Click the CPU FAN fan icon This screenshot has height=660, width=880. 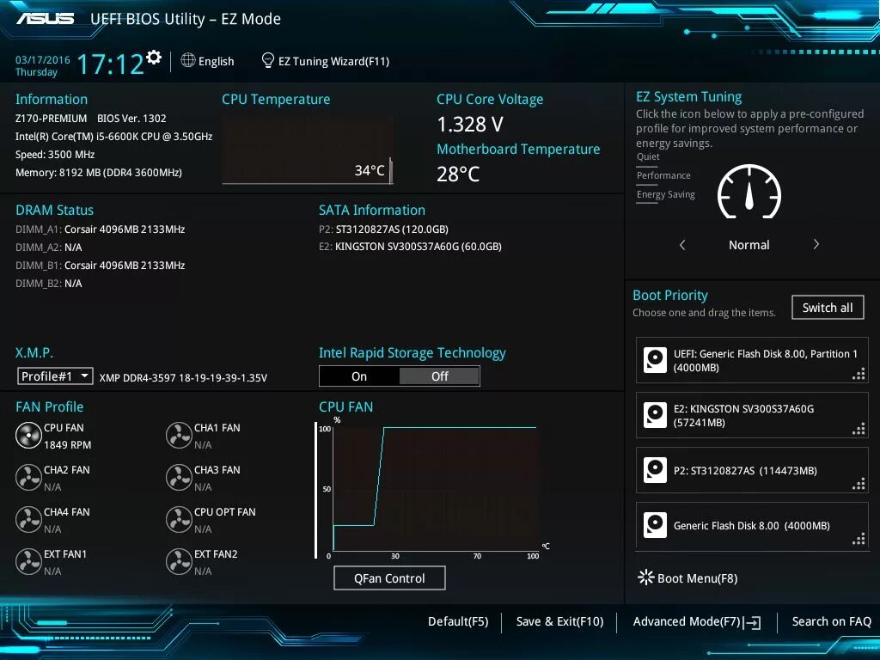[28, 436]
